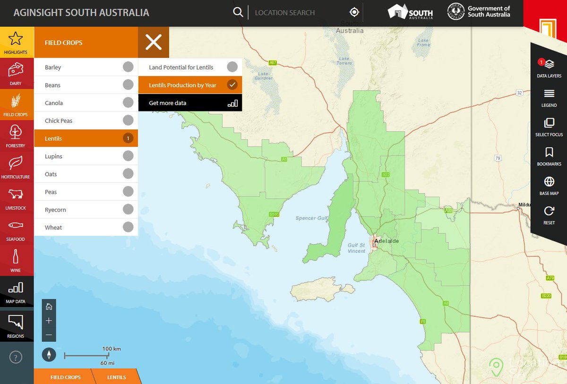Click the AgInsight South Australia title
This screenshot has width=567, height=384.
(81, 13)
